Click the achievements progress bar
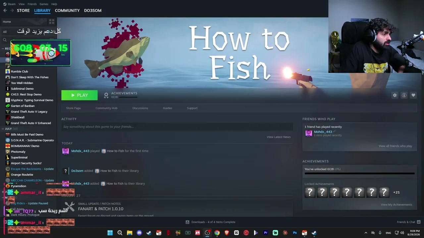The height and width of the screenshot is (238, 424). coord(359,173)
